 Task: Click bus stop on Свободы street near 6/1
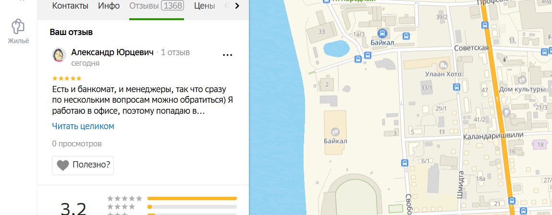click(x=405, y=163)
